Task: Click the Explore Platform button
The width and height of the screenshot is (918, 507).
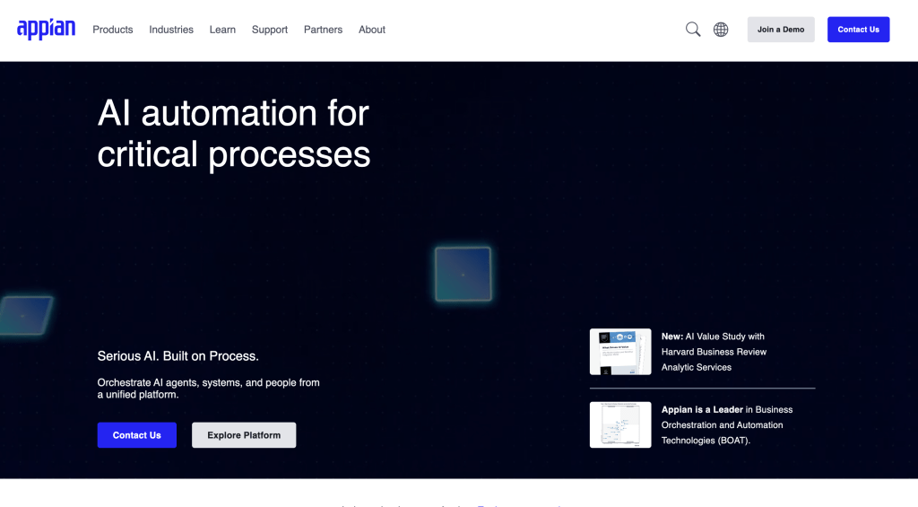Action: [x=244, y=435]
